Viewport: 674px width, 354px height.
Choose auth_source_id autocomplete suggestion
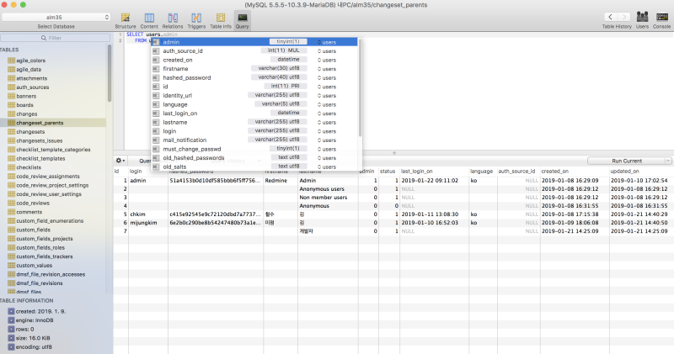click(x=254, y=50)
